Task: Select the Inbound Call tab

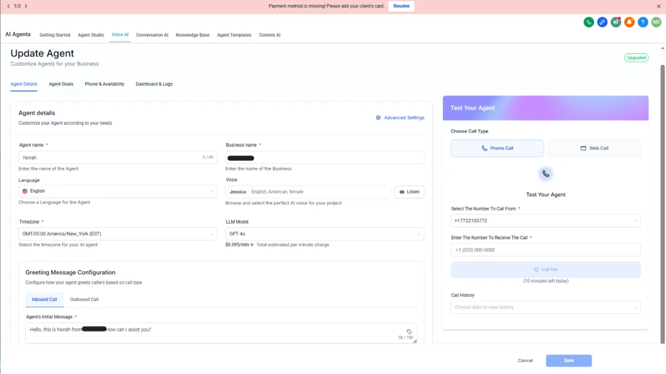Action: pyautogui.click(x=44, y=300)
